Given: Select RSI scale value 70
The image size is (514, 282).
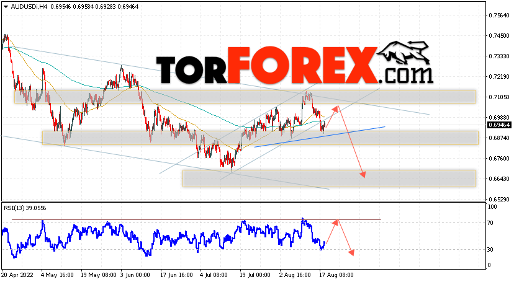Looking at the screenshot, I should tap(490, 223).
